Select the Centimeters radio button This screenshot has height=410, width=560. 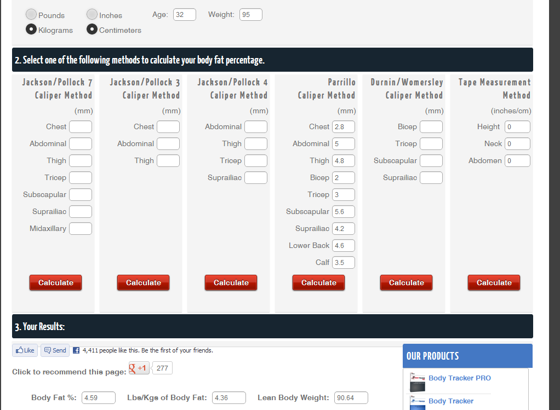pyautogui.click(x=92, y=30)
